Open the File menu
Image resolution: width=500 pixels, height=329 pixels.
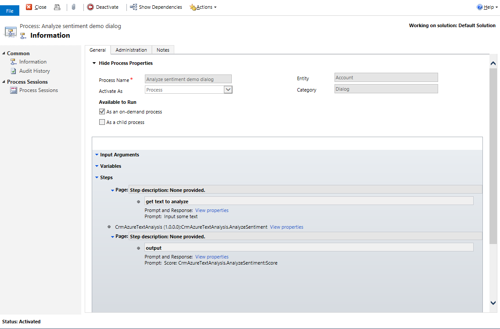(10, 11)
